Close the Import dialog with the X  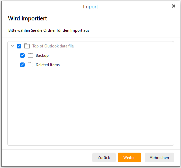tap(173, 6)
